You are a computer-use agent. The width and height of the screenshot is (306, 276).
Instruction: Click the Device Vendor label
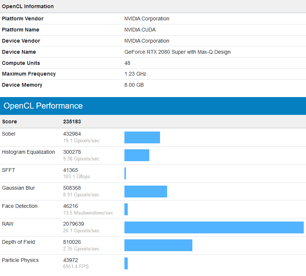click(21, 41)
